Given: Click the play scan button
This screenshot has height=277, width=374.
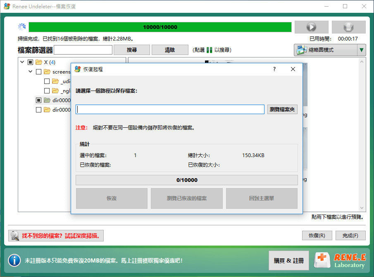Looking at the screenshot, I should click(311, 27).
